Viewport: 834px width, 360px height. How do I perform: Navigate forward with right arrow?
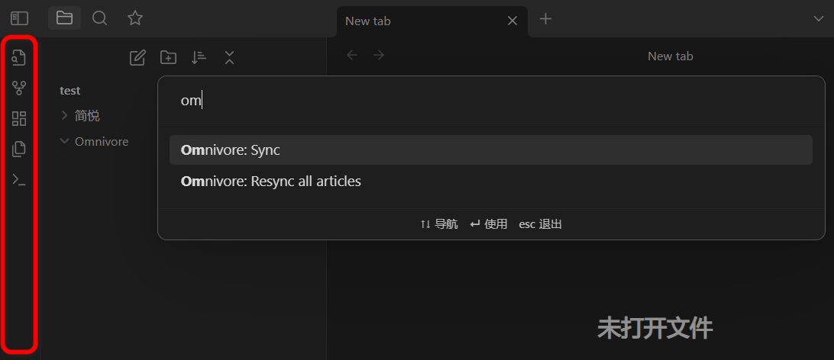click(x=379, y=55)
